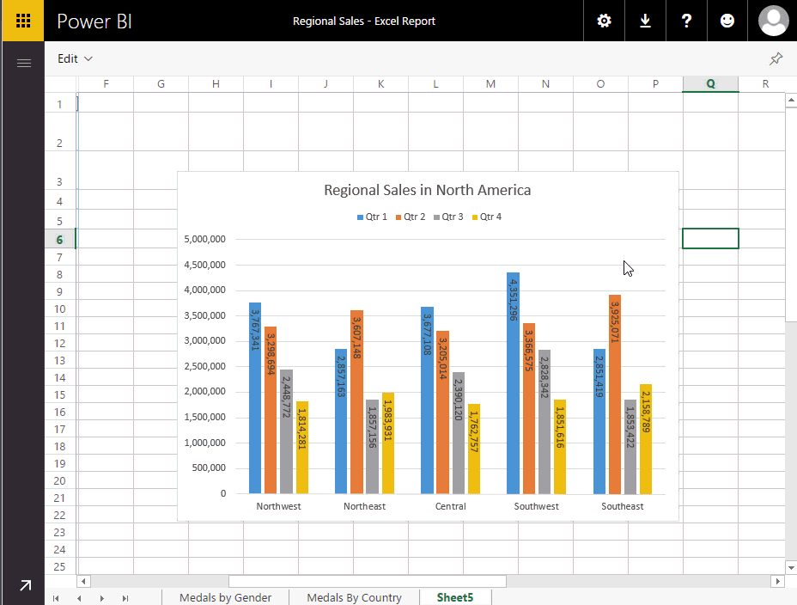Image resolution: width=797 pixels, height=605 pixels.
Task: Click the horizontal scrollbar's right arrow
Action: 779,582
